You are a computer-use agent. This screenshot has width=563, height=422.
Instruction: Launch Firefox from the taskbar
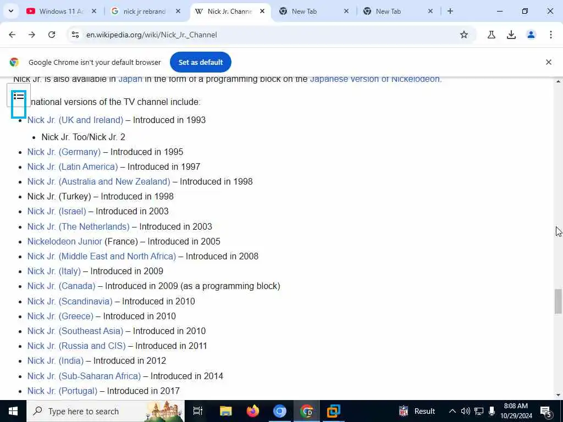(253, 411)
